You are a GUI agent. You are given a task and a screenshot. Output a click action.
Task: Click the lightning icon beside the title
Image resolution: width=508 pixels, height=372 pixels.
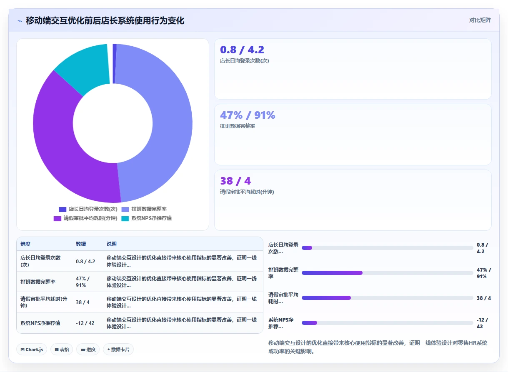click(20, 21)
